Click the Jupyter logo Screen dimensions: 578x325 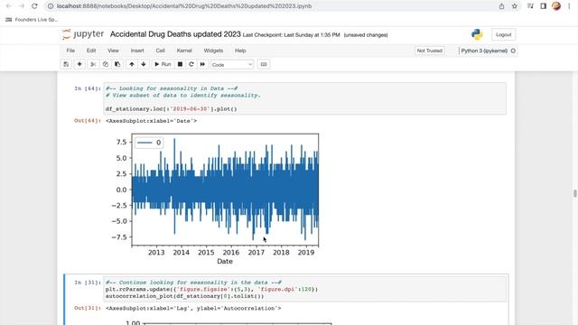coord(83,34)
